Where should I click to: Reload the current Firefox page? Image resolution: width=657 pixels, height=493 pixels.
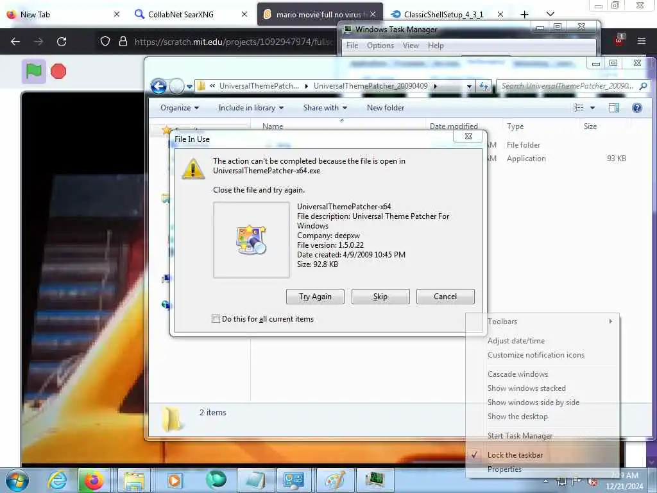pos(62,42)
